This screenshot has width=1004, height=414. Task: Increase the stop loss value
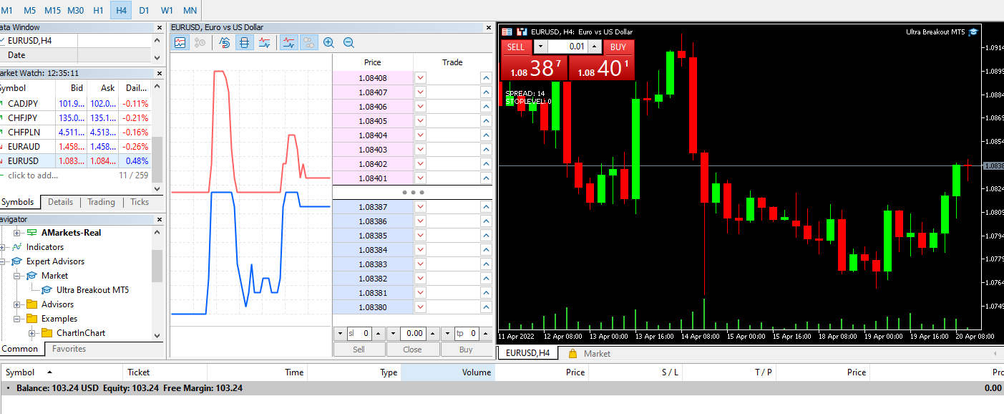click(x=379, y=334)
